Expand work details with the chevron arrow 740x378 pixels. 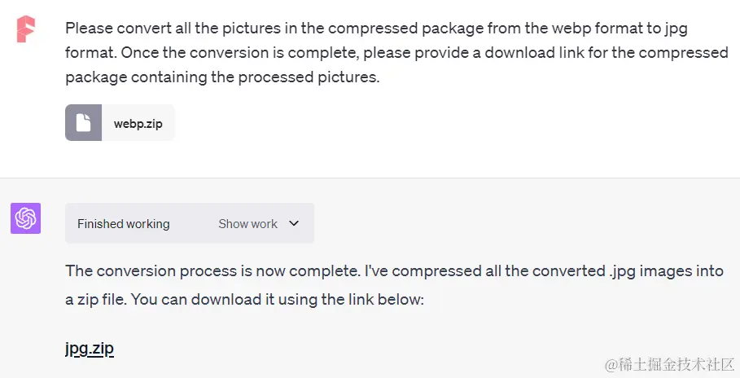[x=294, y=223]
